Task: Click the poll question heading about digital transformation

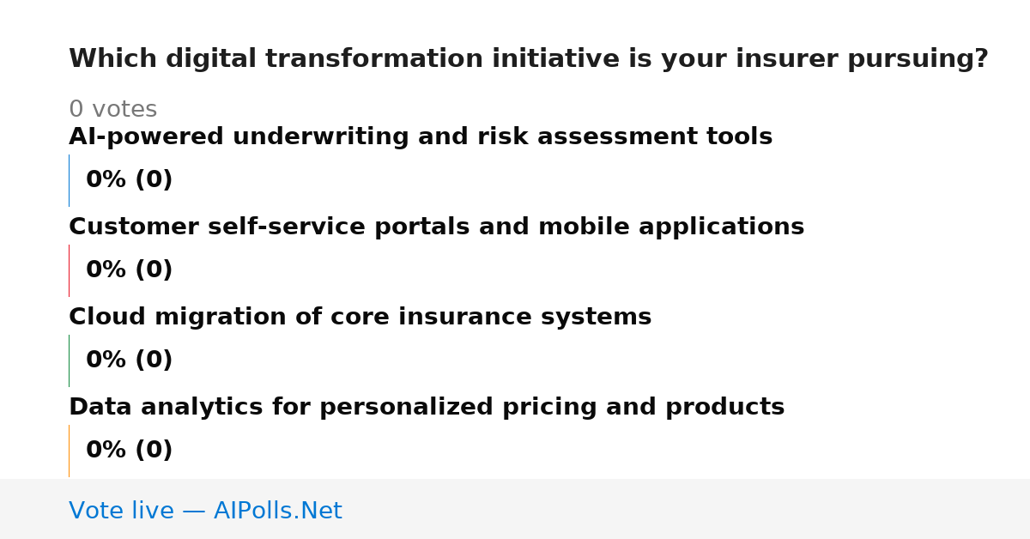Action: coord(529,59)
